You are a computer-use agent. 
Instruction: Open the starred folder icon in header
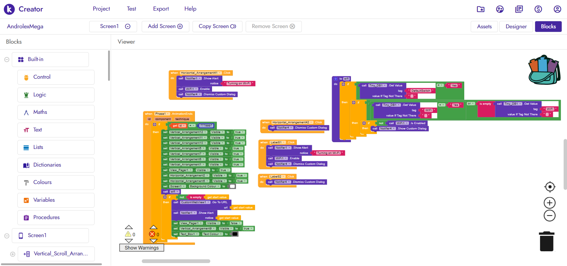(x=480, y=9)
